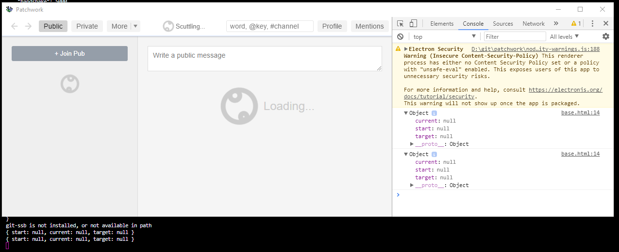
Task: Open DevTools three-dot customize menu
Action: pos(592,23)
